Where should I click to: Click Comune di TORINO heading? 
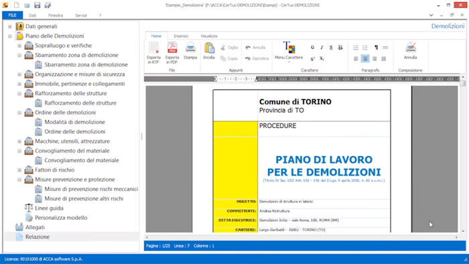[x=295, y=102]
